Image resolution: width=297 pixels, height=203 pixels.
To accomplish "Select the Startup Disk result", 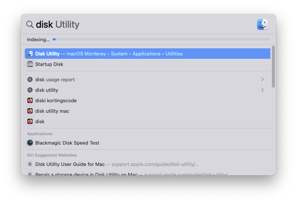I will click(147, 64).
